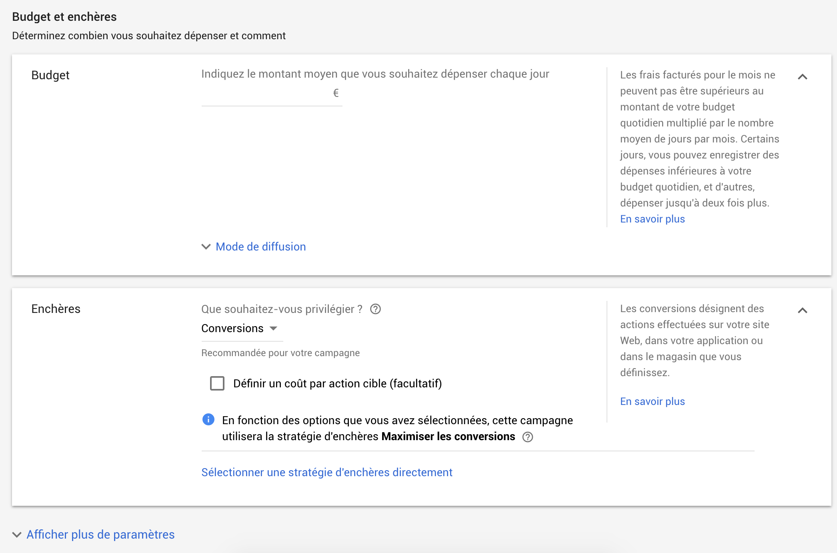Collapse the Enchères section with its chevron
This screenshot has width=837, height=553.
(x=802, y=311)
